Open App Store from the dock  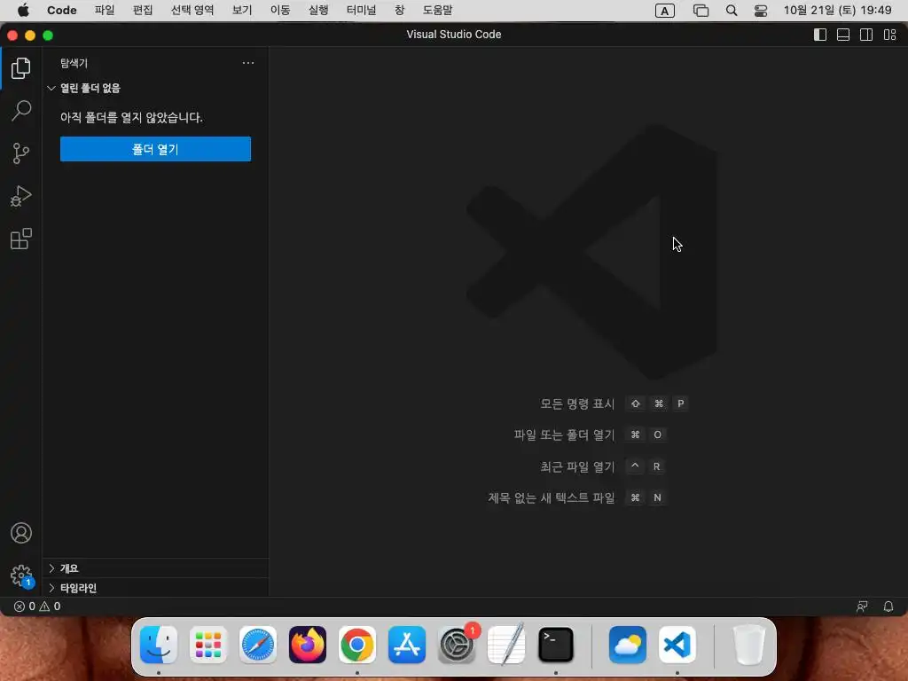[406, 645]
